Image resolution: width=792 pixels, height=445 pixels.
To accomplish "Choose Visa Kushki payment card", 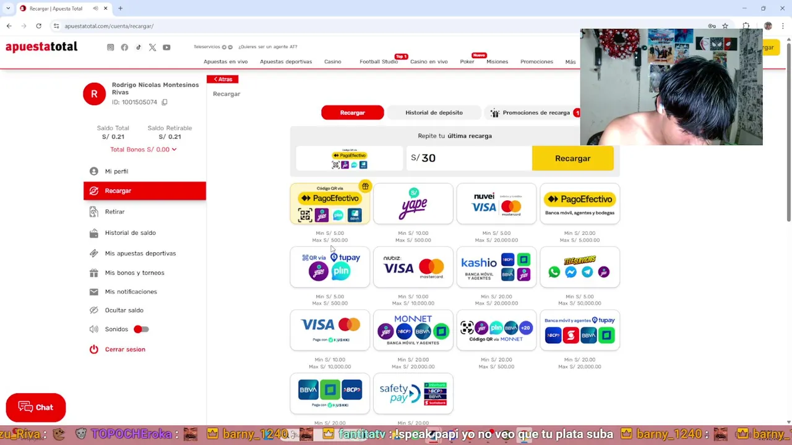I will pyautogui.click(x=330, y=330).
